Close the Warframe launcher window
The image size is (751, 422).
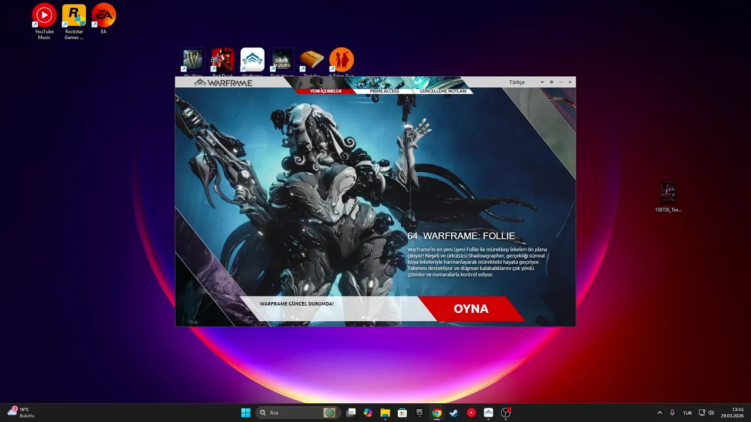coord(570,82)
